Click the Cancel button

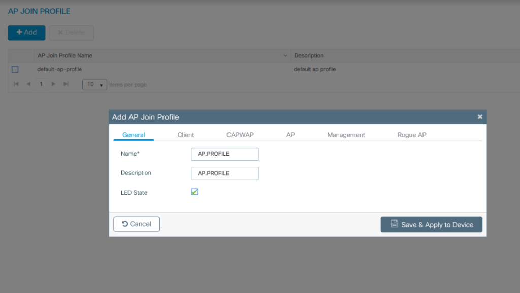[136, 224]
